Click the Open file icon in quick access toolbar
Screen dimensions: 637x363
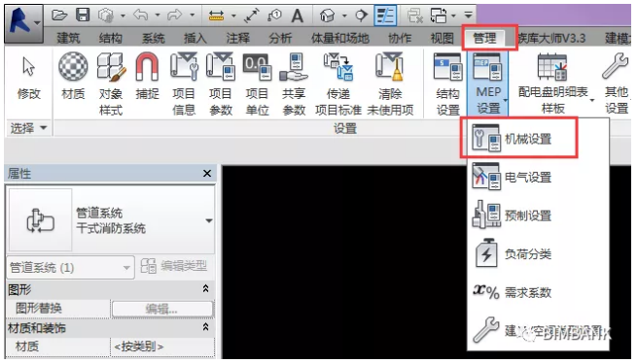tap(59, 16)
